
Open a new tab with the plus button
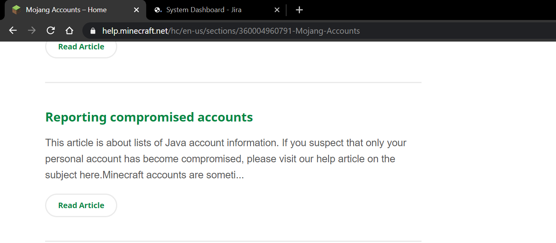(x=299, y=10)
